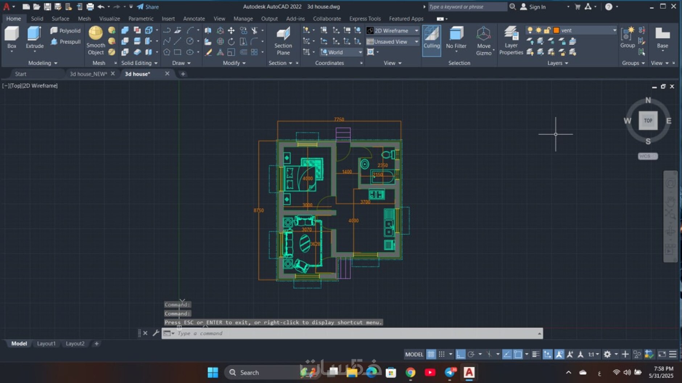This screenshot has width=682, height=383.
Task: Open the Section Plane tool
Action: pyautogui.click(x=283, y=41)
